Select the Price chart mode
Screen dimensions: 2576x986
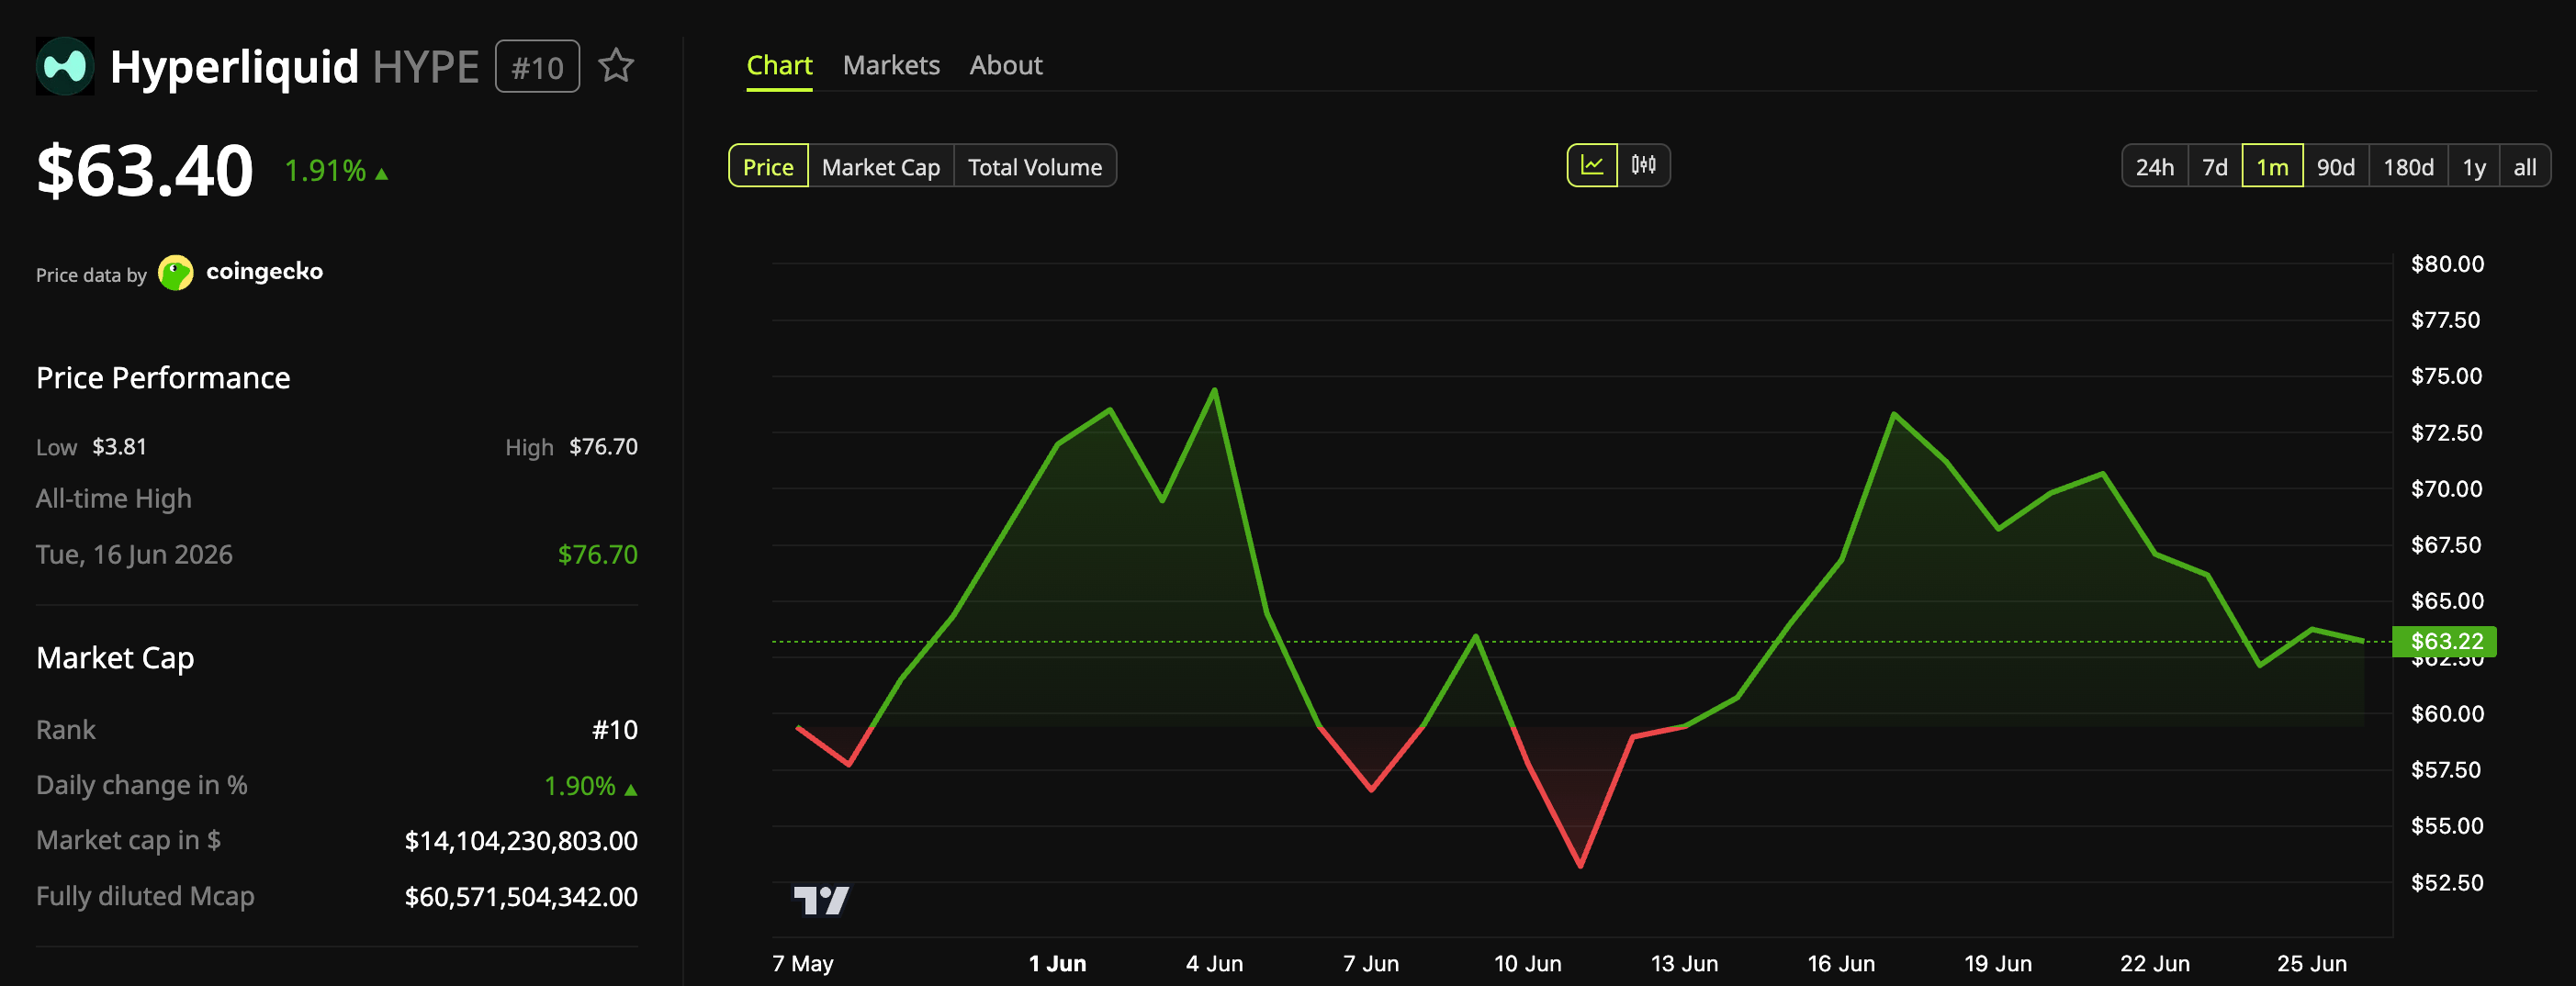pos(768,166)
